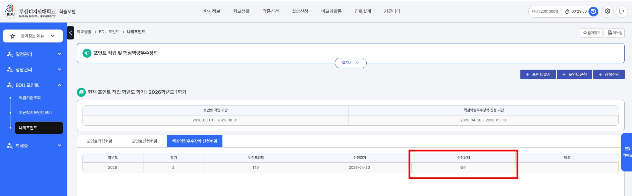The image size is (632, 196).
Task: Switch to 포인트신청현황 tab
Action: point(144,141)
